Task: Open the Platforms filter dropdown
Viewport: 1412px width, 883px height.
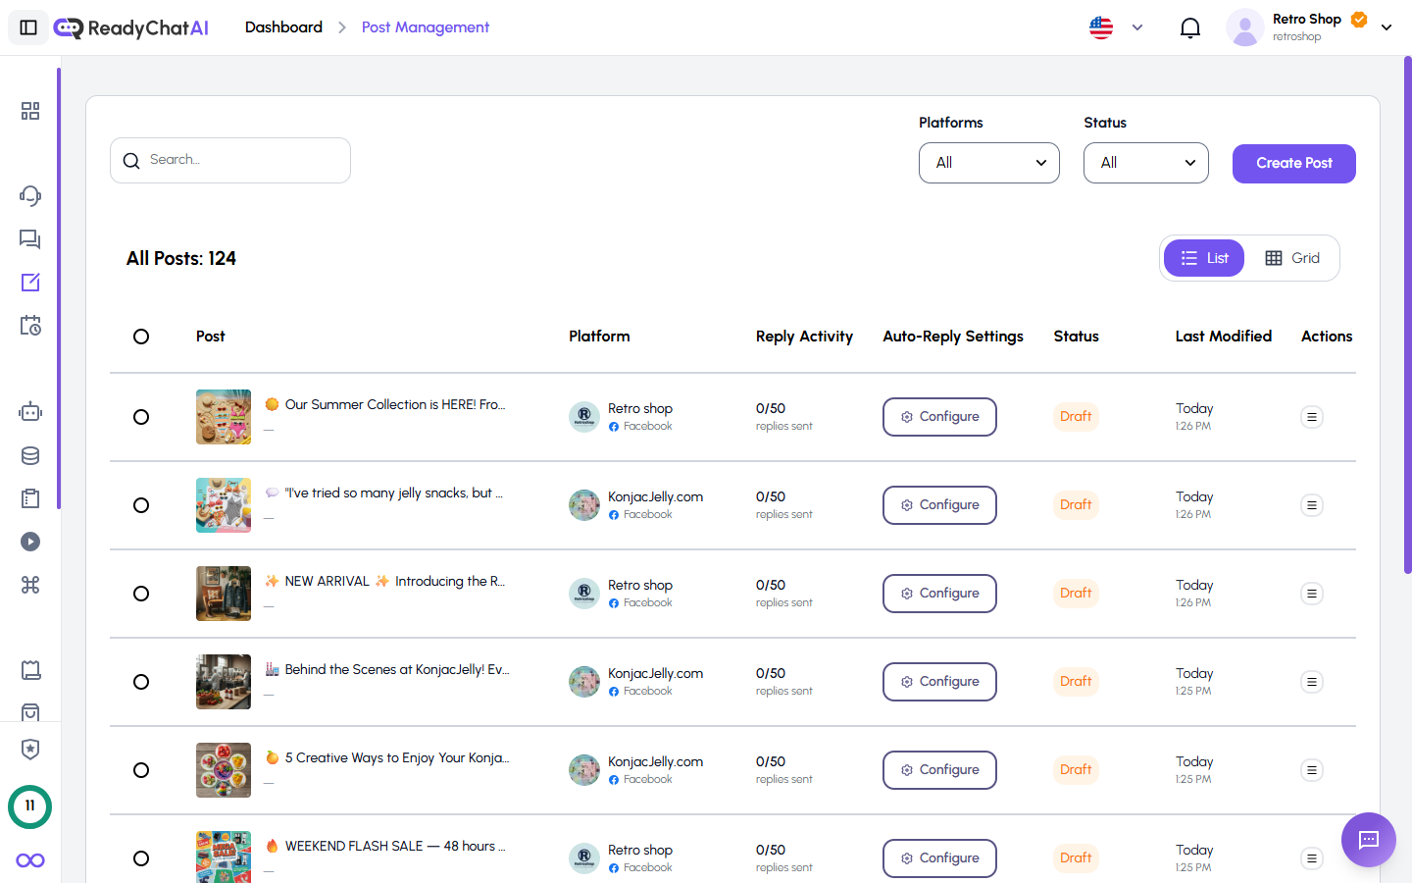Action: (x=988, y=163)
